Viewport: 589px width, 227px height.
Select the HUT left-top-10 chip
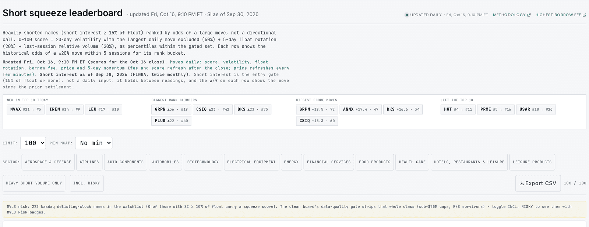click(x=458, y=110)
